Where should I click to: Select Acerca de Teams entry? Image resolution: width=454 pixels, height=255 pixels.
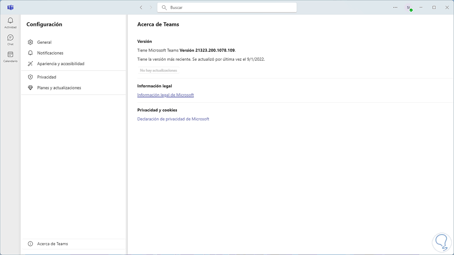73,244
